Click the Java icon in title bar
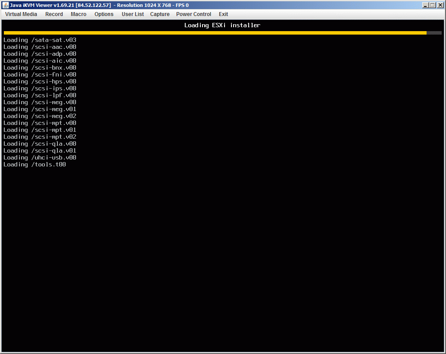This screenshot has width=446, height=354. pos(6,5)
